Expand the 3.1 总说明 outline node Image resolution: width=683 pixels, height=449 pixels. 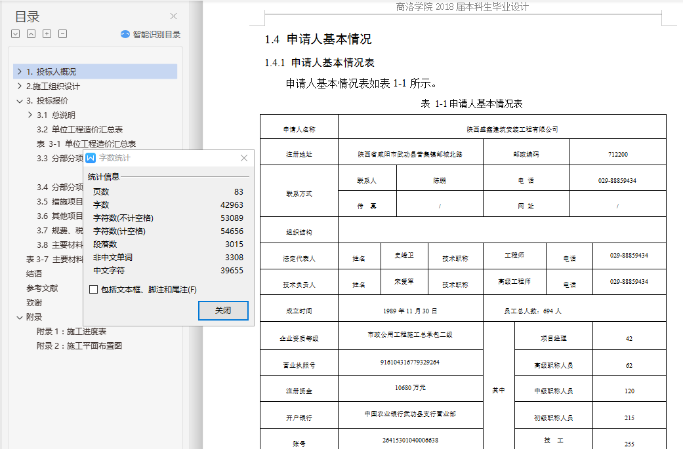click(x=30, y=115)
